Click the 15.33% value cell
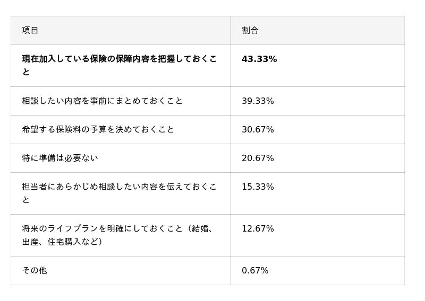 click(258, 187)
